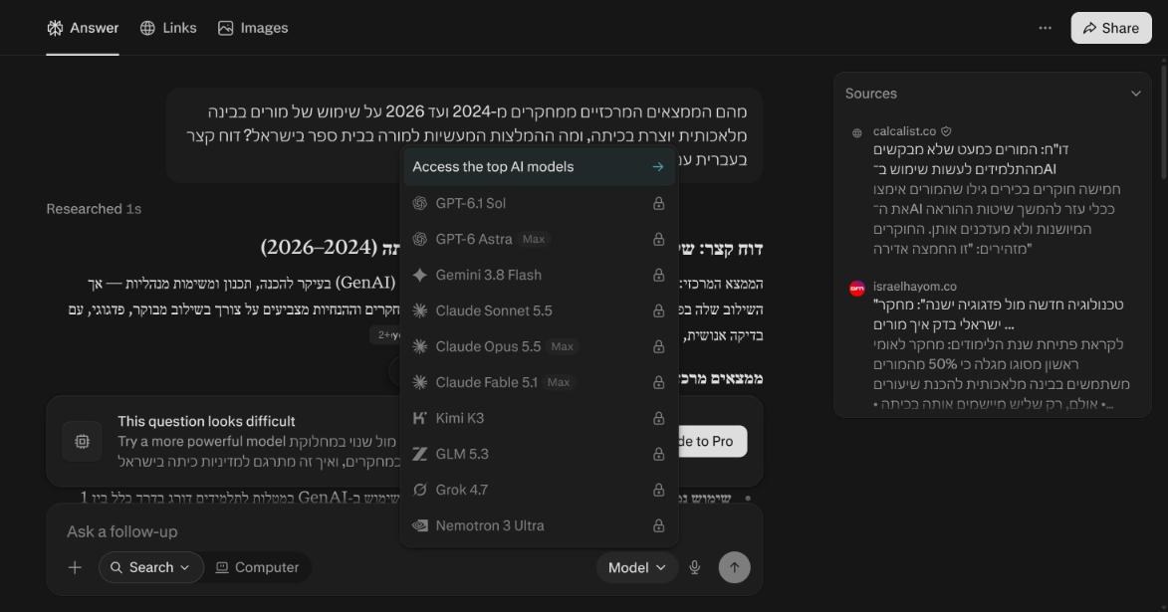This screenshot has height=612, width=1168.
Task: Collapse the Sources panel chevron
Action: coord(1135,94)
